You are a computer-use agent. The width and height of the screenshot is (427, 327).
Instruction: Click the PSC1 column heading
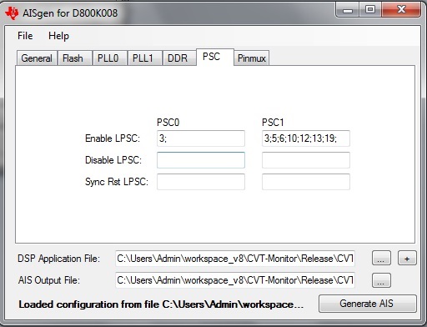click(273, 123)
